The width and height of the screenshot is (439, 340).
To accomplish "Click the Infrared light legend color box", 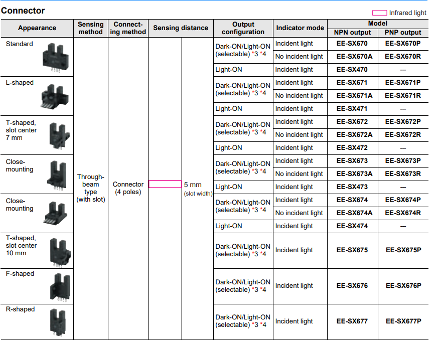I will (x=379, y=13).
